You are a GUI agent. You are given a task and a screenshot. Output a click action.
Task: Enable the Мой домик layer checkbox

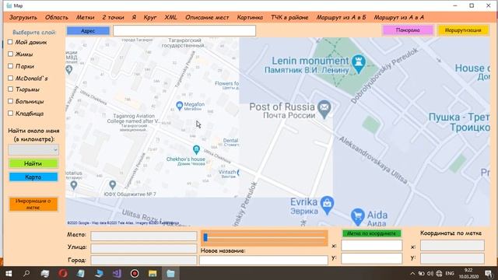click(x=10, y=42)
